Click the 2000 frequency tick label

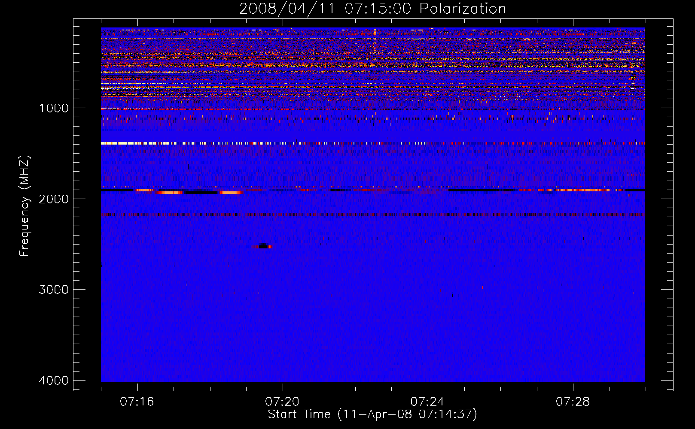[x=54, y=199]
